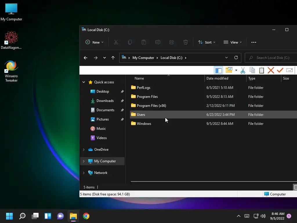
Task: Sort by Size column header
Action: pyautogui.click(x=286, y=78)
